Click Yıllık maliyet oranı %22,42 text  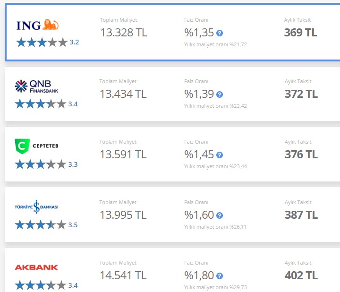pos(215,106)
